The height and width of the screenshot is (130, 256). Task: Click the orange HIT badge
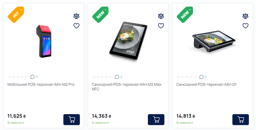(x=16, y=15)
